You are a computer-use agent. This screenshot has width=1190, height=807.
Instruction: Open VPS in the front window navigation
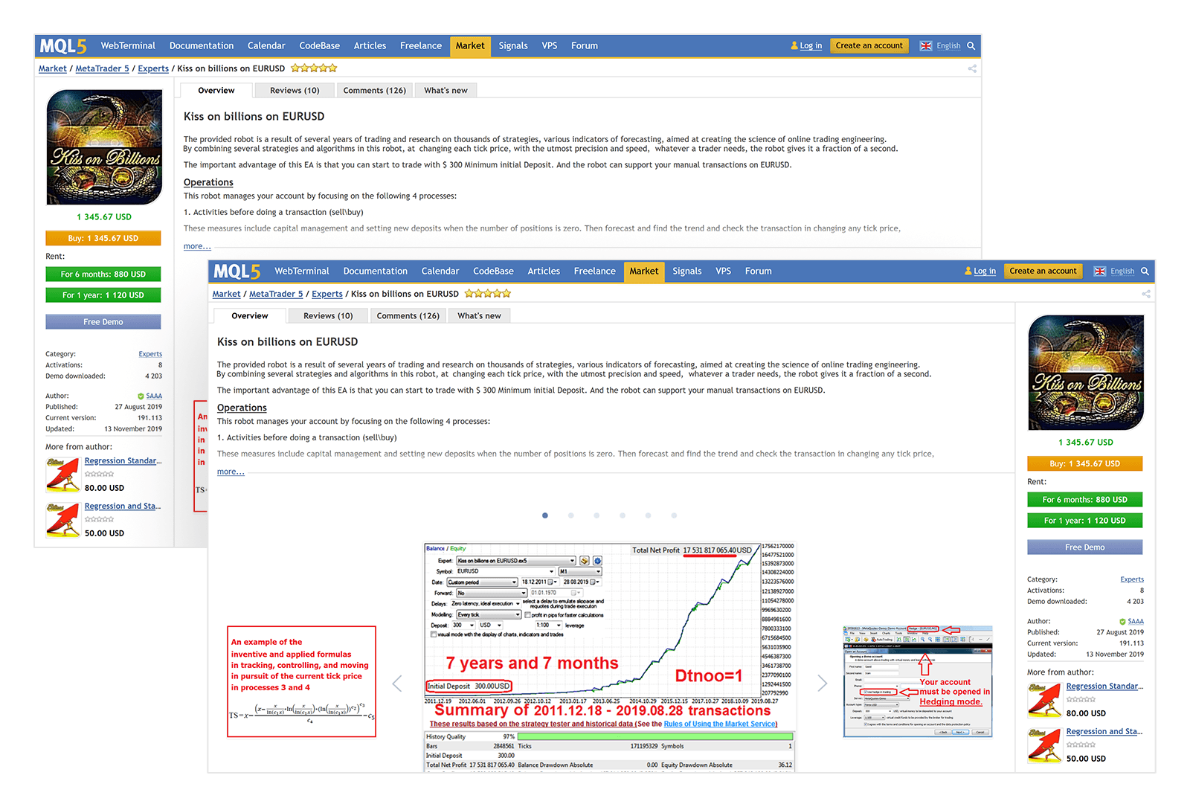pyautogui.click(x=724, y=271)
